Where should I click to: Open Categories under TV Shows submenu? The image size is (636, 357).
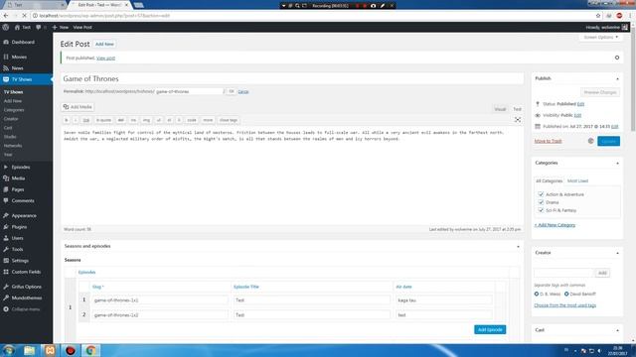pyautogui.click(x=14, y=110)
